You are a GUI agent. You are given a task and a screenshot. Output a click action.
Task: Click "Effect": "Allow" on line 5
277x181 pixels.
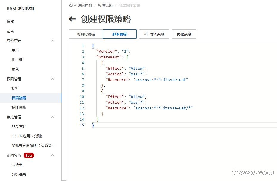tap(126, 68)
